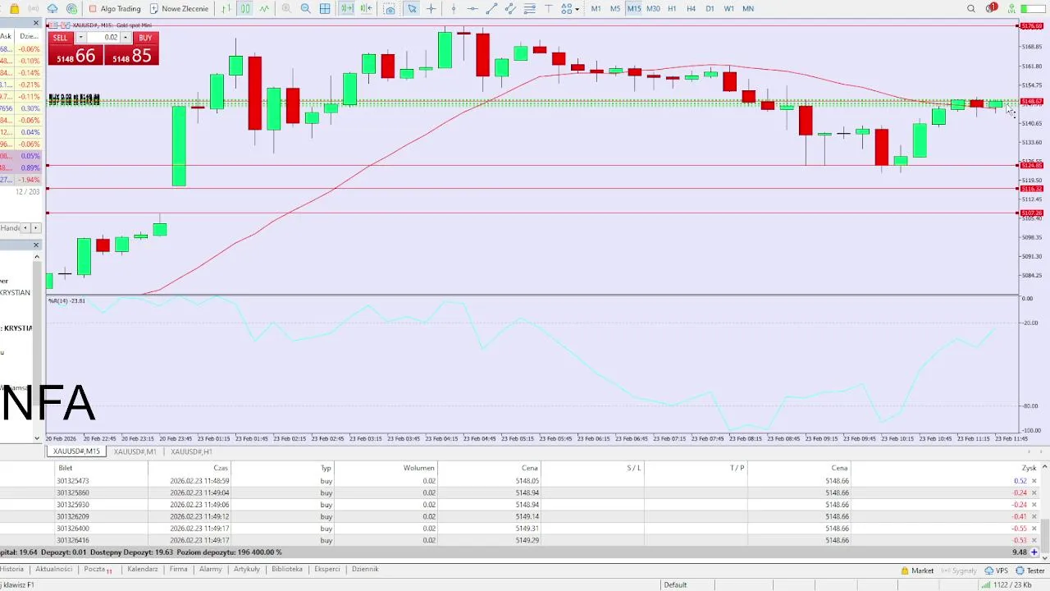Open the XAUUSD#,M1 chart tab
Image resolution: width=1050 pixels, height=591 pixels.
[x=135, y=451]
